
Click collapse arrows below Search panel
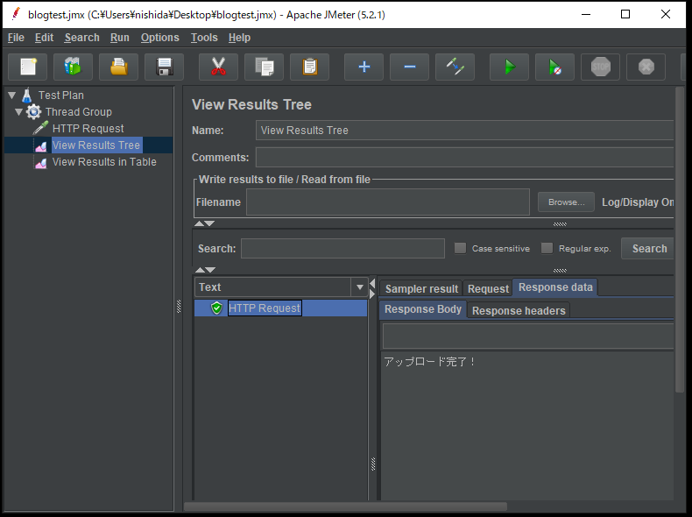(x=205, y=270)
